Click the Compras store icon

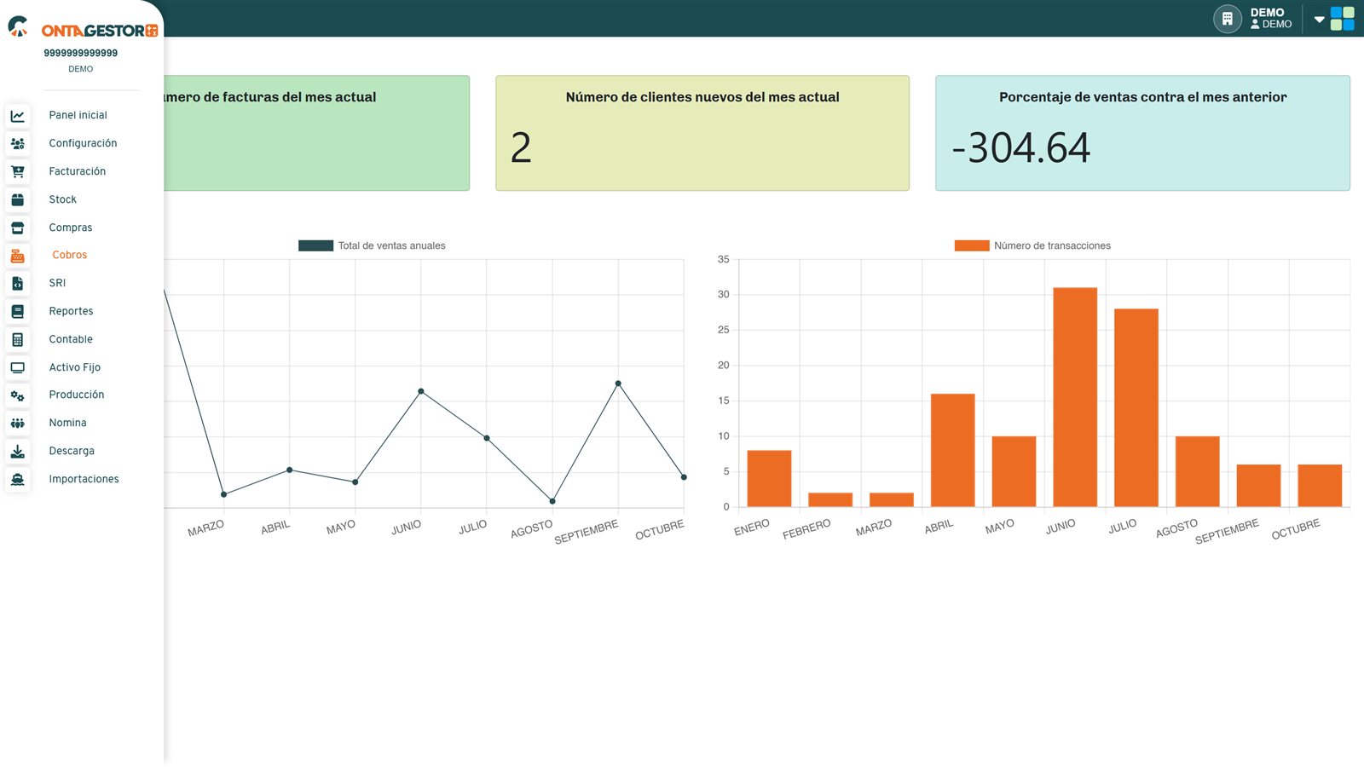click(17, 228)
